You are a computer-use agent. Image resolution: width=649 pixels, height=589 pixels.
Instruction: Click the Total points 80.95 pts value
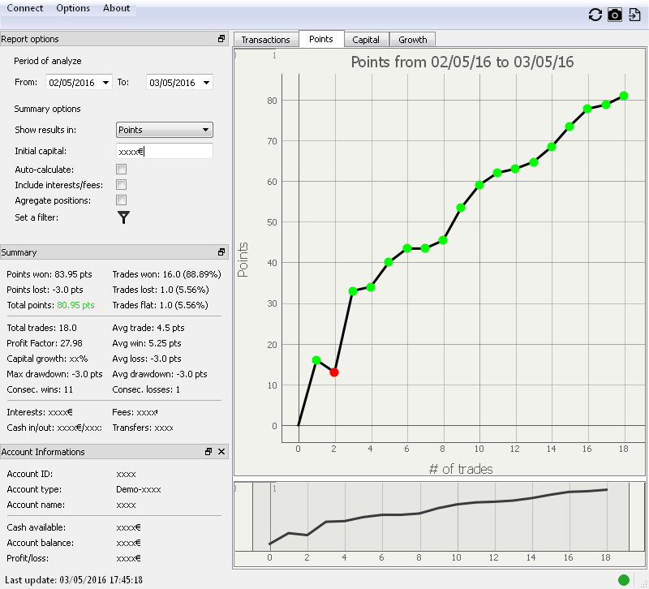click(75, 305)
